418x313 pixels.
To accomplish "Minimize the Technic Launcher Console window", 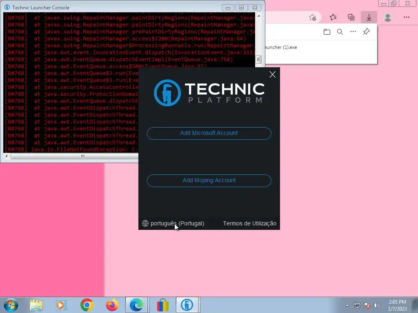I will point(228,8).
